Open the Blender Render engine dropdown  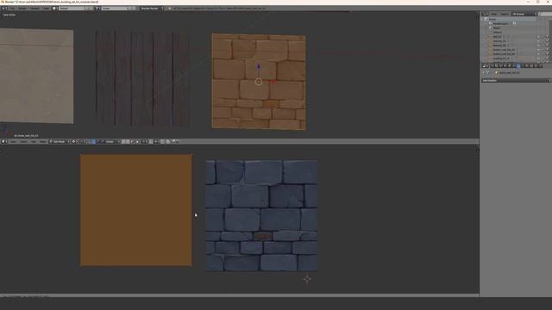(x=152, y=8)
